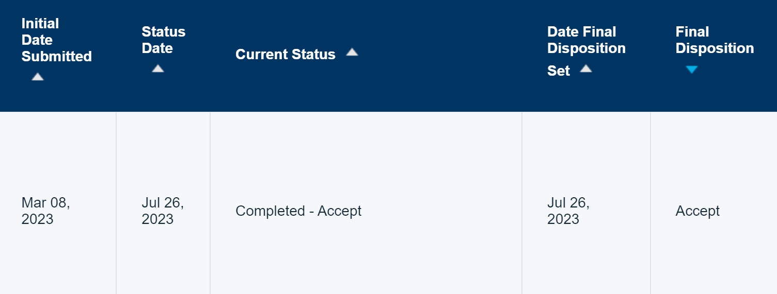
Task: Toggle blue descending arrow under Final Disposition
Action: point(692,70)
